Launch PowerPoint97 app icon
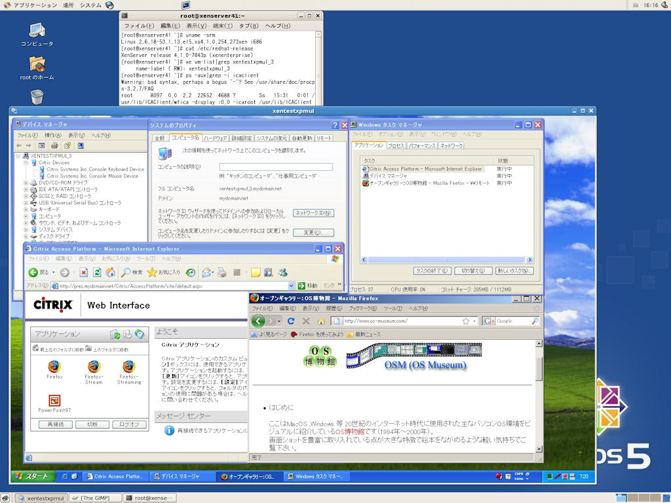 tap(54, 400)
